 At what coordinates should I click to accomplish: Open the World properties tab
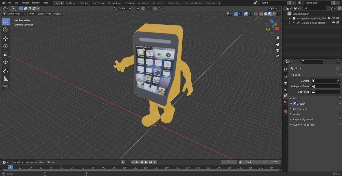(x=285, y=102)
